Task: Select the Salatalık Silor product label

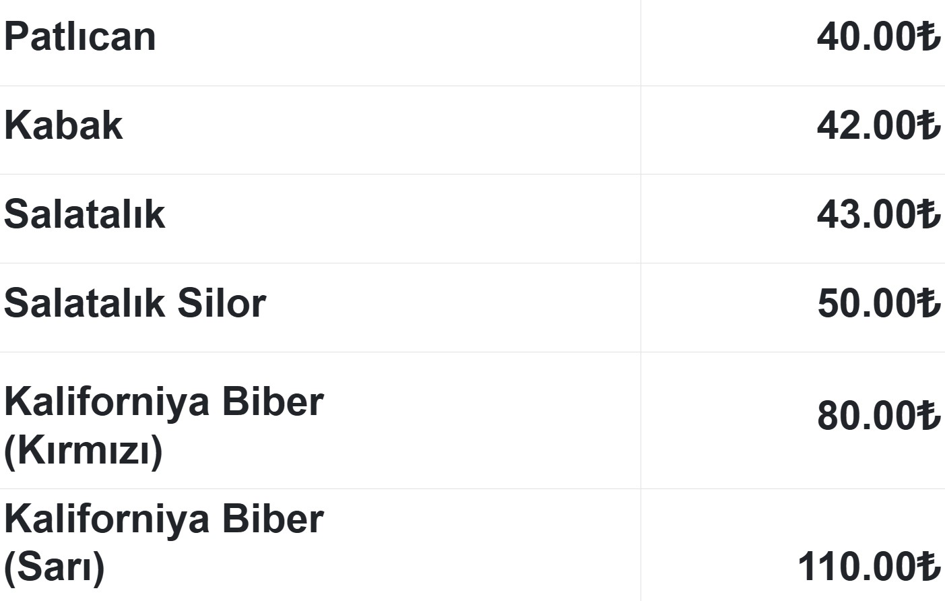Action: 135,304
